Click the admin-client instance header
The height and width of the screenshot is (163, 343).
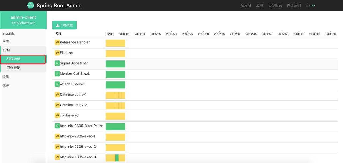pos(23,20)
